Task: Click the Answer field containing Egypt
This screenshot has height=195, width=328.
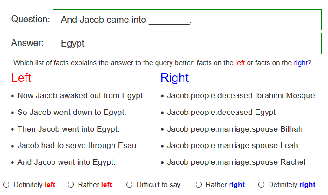Action: coord(187,43)
